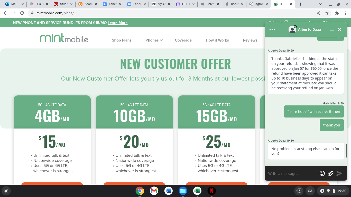Open the chat options three-dots menu

[x=272, y=29]
